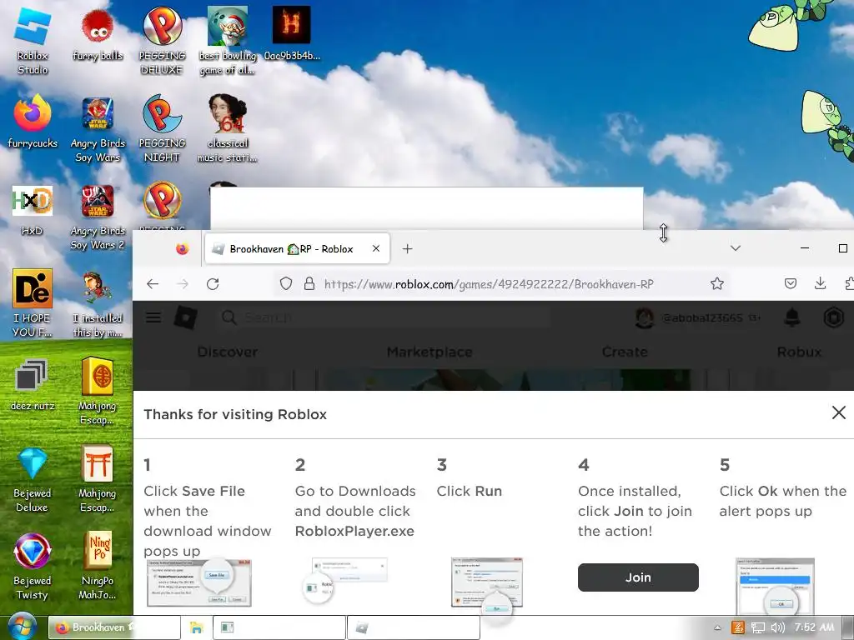Launch HxD hex editor shortcut
This screenshot has height=640, width=854.
[33, 209]
